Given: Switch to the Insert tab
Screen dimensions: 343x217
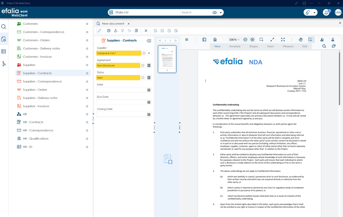Looking at the screenshot, I should point(270,46).
